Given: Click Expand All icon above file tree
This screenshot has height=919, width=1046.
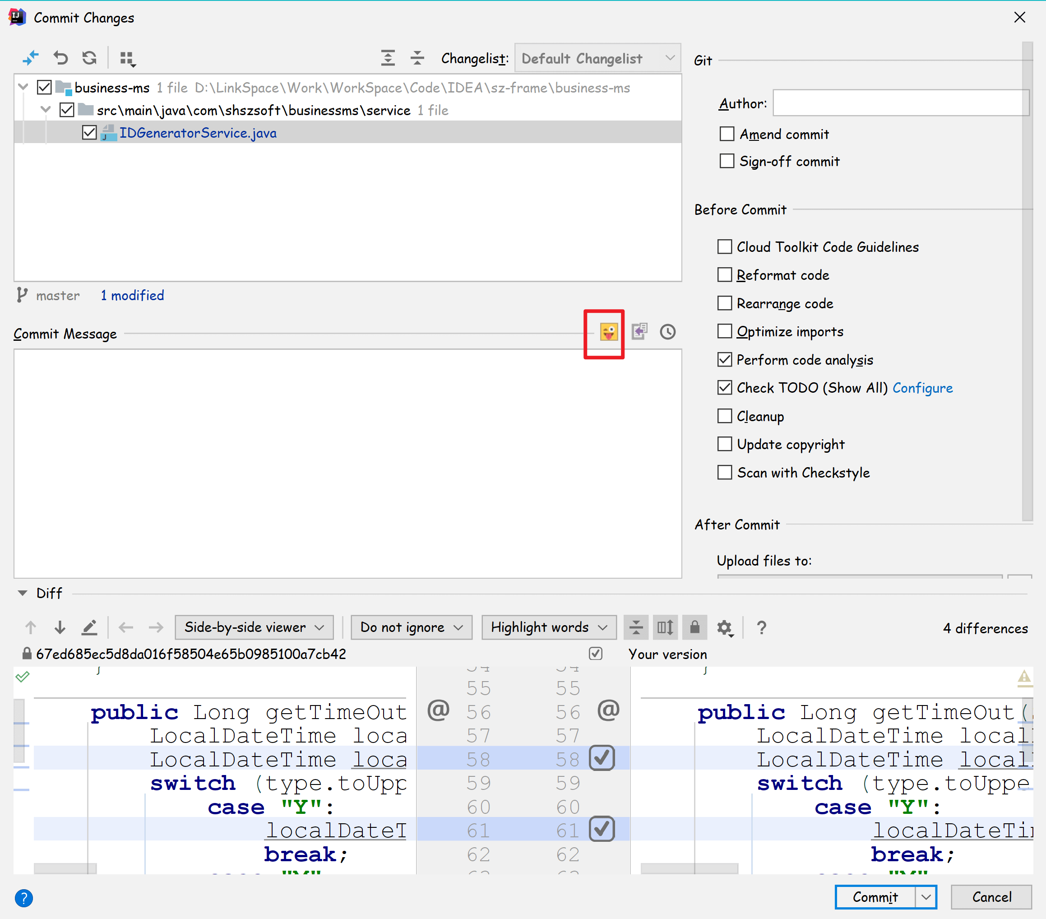Looking at the screenshot, I should coord(388,58).
